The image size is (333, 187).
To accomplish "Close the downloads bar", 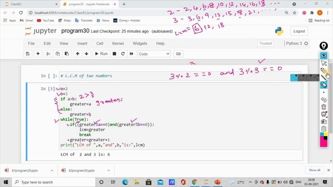I will point(328,170).
